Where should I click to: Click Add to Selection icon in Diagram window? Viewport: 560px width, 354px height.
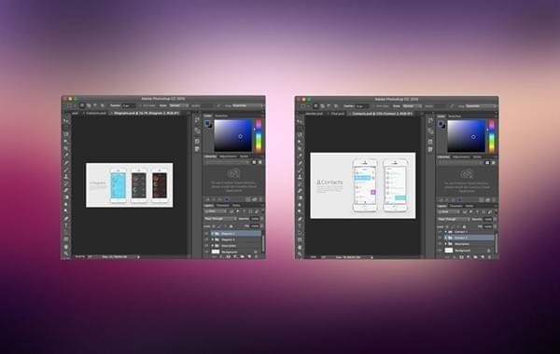pos(89,105)
